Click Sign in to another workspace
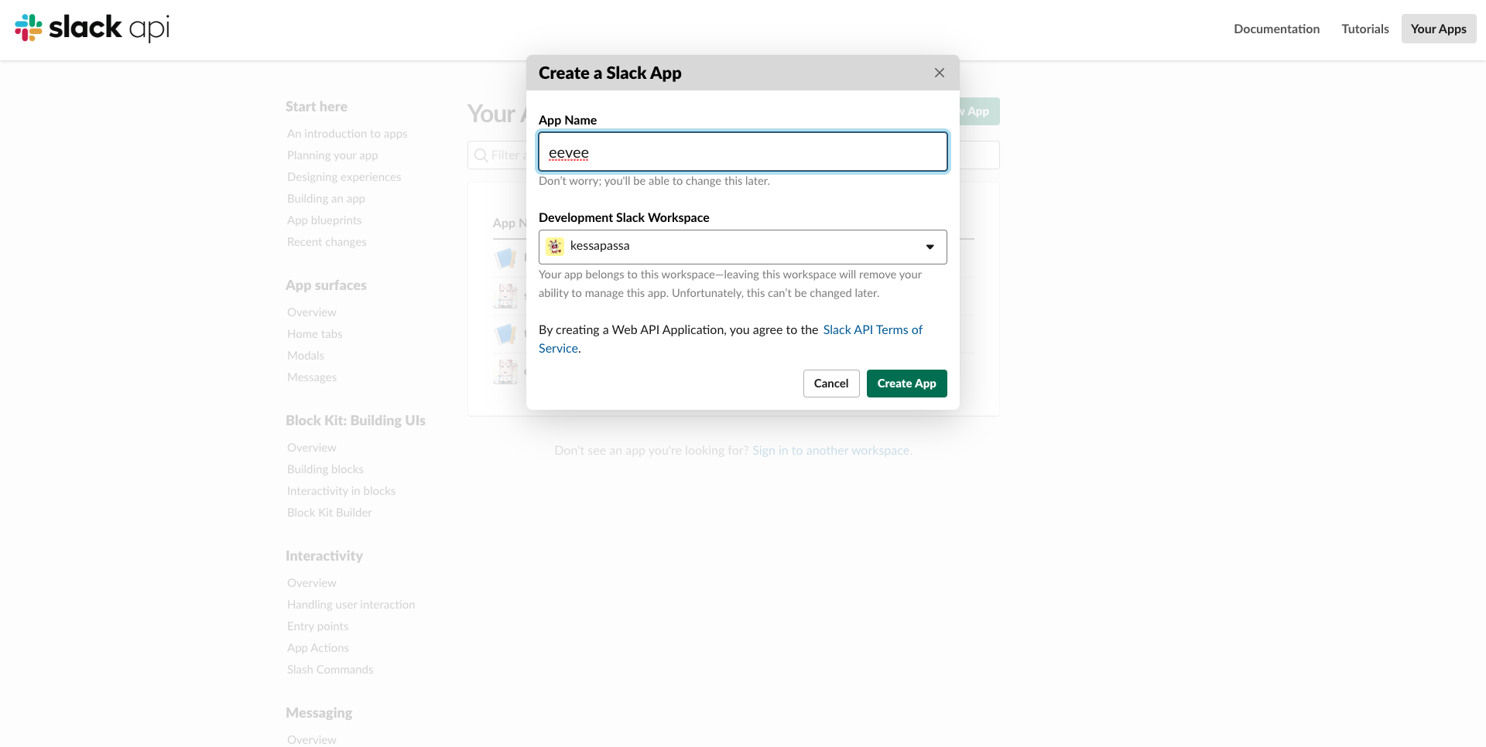 pyautogui.click(x=831, y=449)
